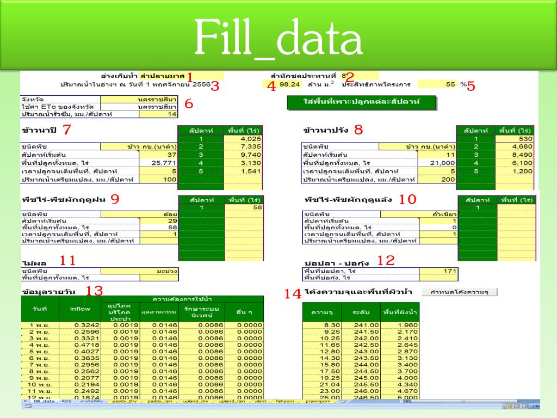Switch to upland_rain sheet tab

[232, 401]
